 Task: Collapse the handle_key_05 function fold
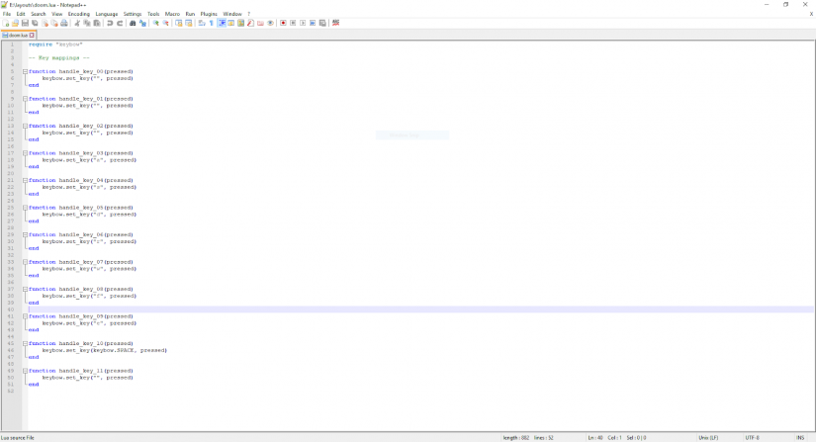25,208
